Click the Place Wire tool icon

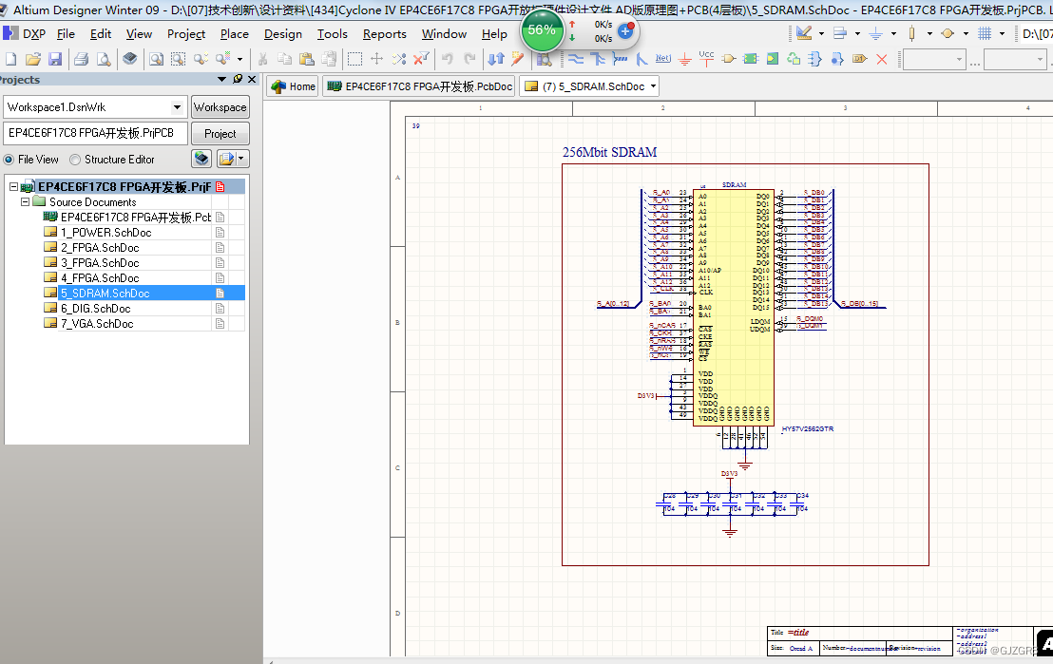tap(576, 59)
